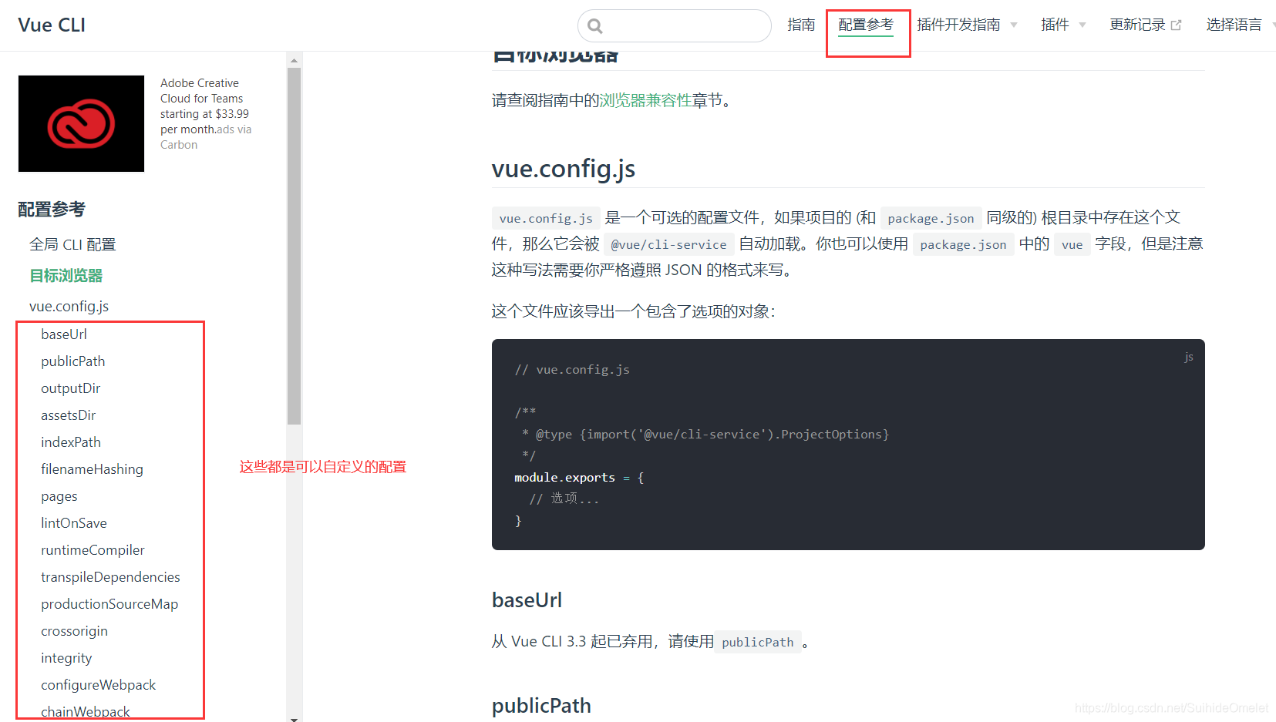
Task: Jump to pages in sidebar
Action: 59,496
